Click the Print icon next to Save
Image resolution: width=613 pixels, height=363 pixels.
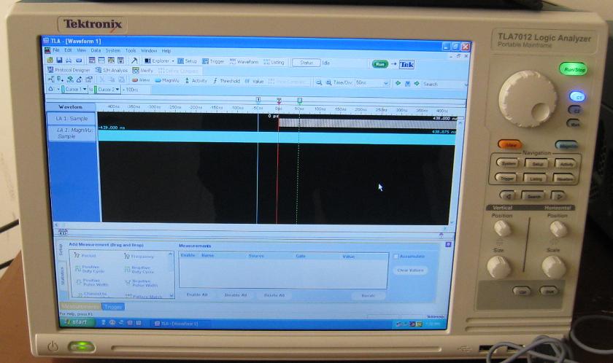(x=69, y=60)
